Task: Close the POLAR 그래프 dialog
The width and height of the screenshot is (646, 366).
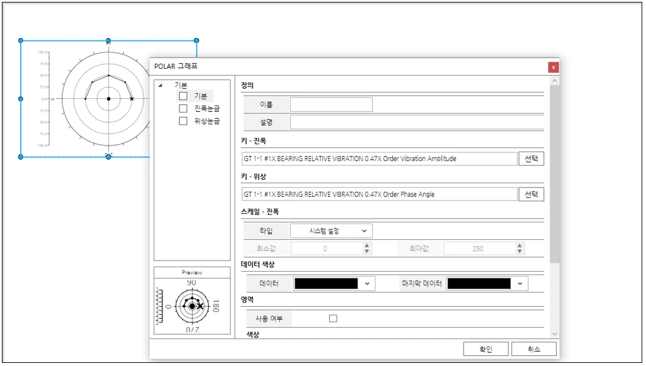Action: point(553,67)
